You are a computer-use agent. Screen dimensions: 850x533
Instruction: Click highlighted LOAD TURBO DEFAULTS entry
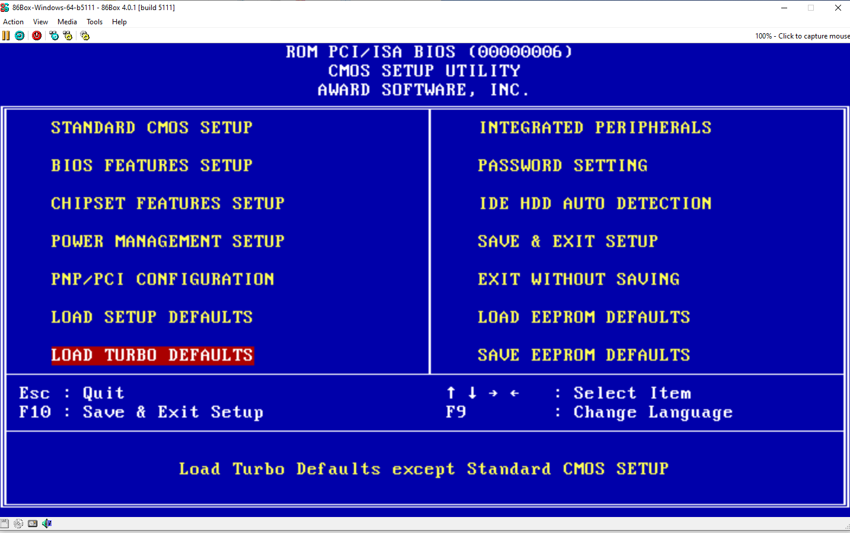[152, 355]
